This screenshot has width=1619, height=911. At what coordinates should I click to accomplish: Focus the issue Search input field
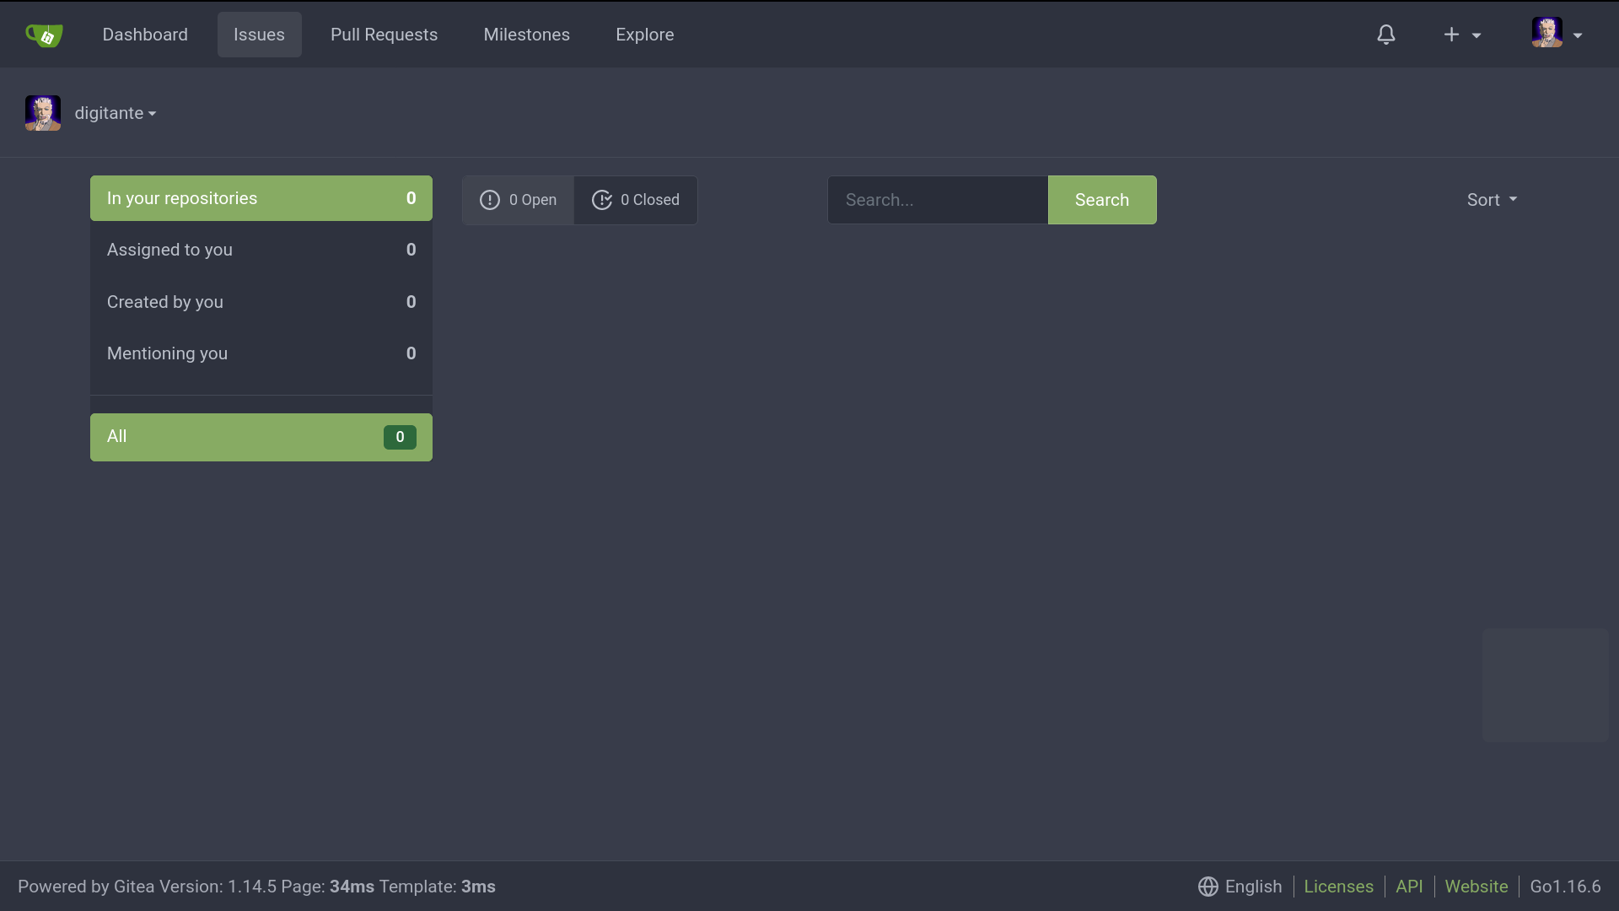tap(937, 200)
